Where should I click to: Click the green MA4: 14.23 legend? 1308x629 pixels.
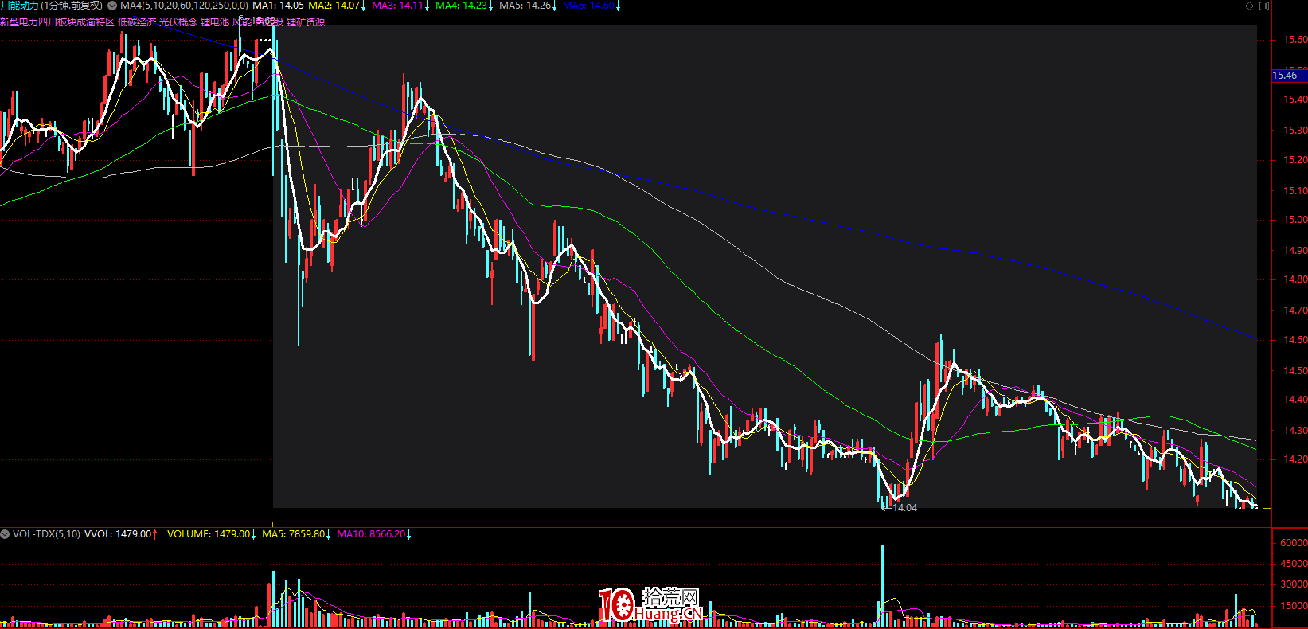tap(461, 6)
